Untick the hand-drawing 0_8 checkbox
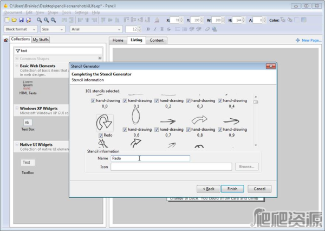Screen dimensions: 325x231 coord(189,130)
